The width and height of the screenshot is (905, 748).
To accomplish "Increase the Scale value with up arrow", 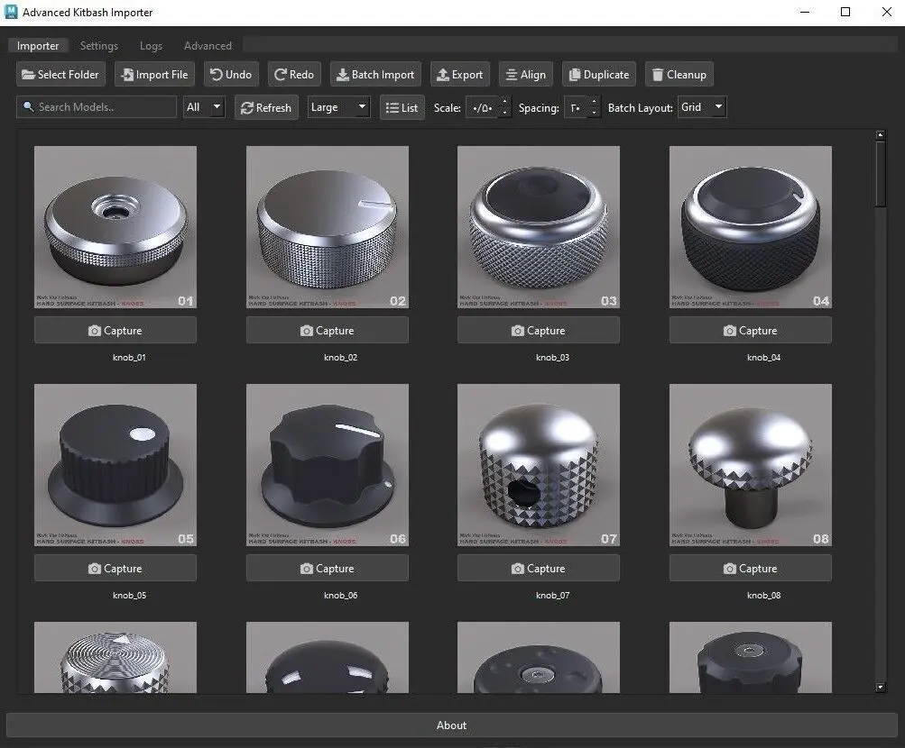I will (x=504, y=102).
